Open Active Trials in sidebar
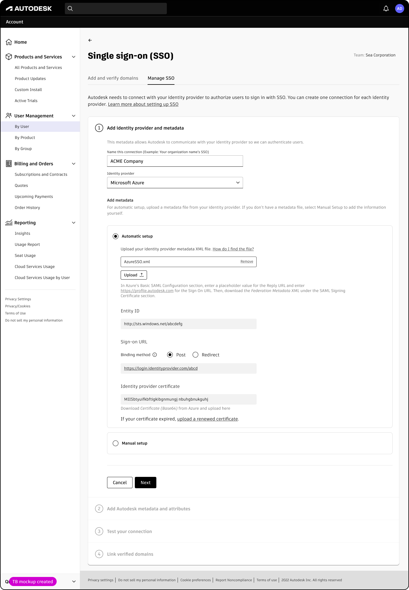This screenshot has width=409, height=590. [26, 101]
